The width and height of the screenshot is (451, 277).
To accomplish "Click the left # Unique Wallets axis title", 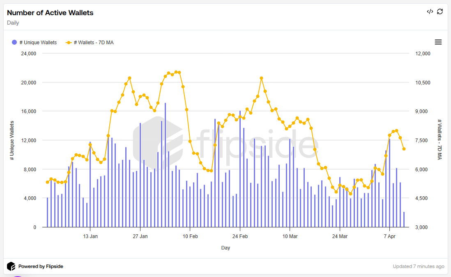I will pyautogui.click(x=12, y=140).
